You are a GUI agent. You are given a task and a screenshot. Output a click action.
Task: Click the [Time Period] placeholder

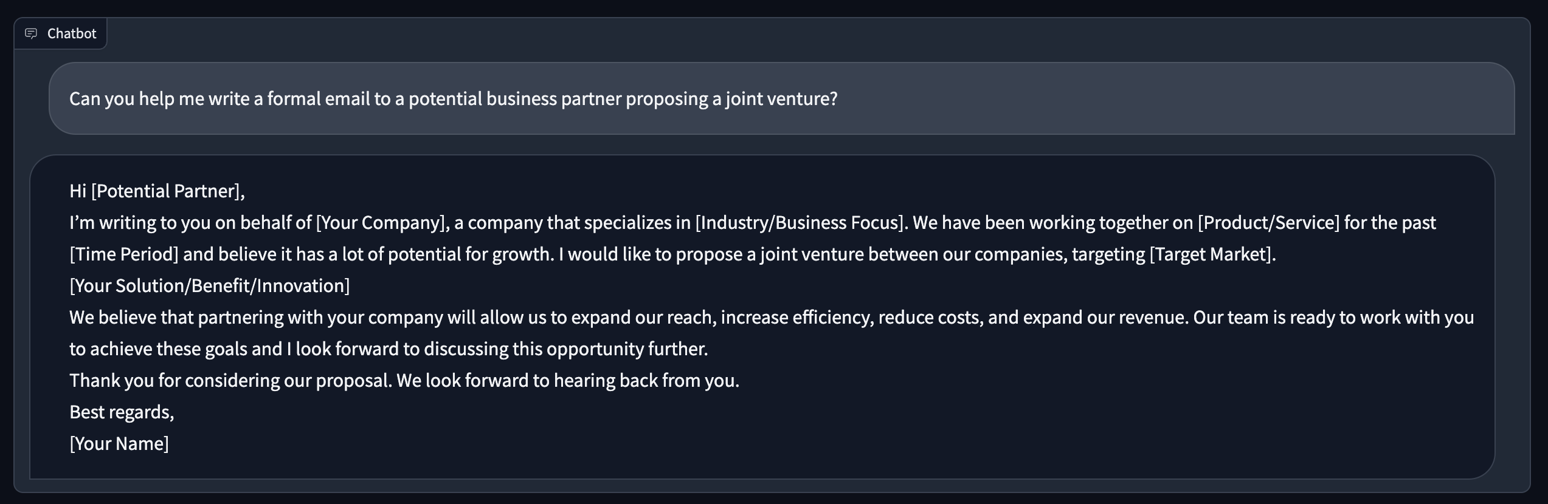coord(124,254)
